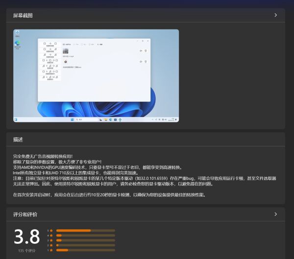Screen dimensions: 294x259
Task: Click the line 完全免费无广告音视频转换应用
Action: [43, 156]
